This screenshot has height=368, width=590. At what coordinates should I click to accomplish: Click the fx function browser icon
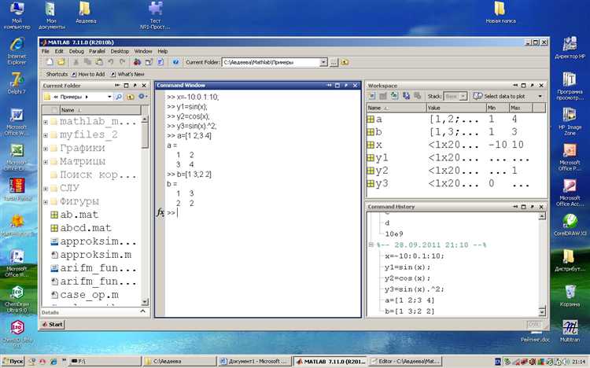160,212
